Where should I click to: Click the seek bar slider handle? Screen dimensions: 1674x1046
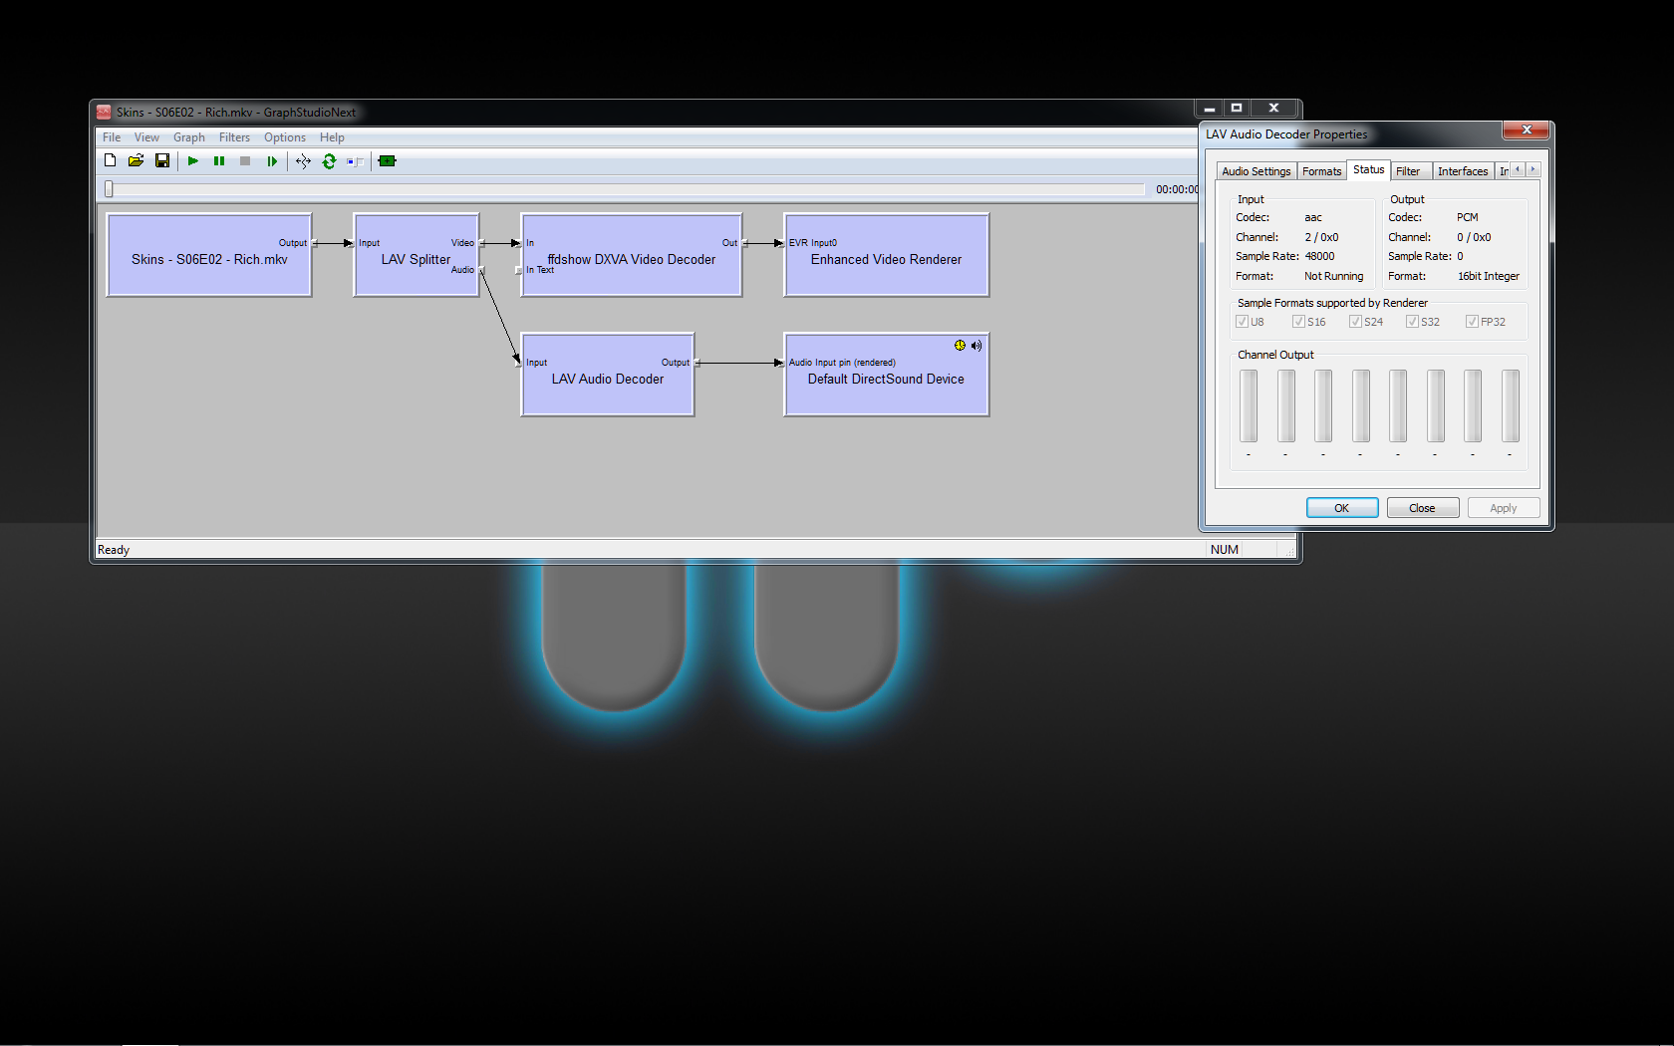coord(110,189)
